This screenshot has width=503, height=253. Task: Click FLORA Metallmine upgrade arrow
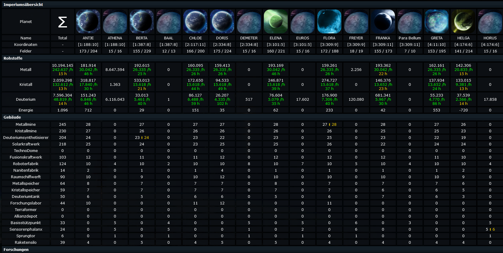click(330, 125)
